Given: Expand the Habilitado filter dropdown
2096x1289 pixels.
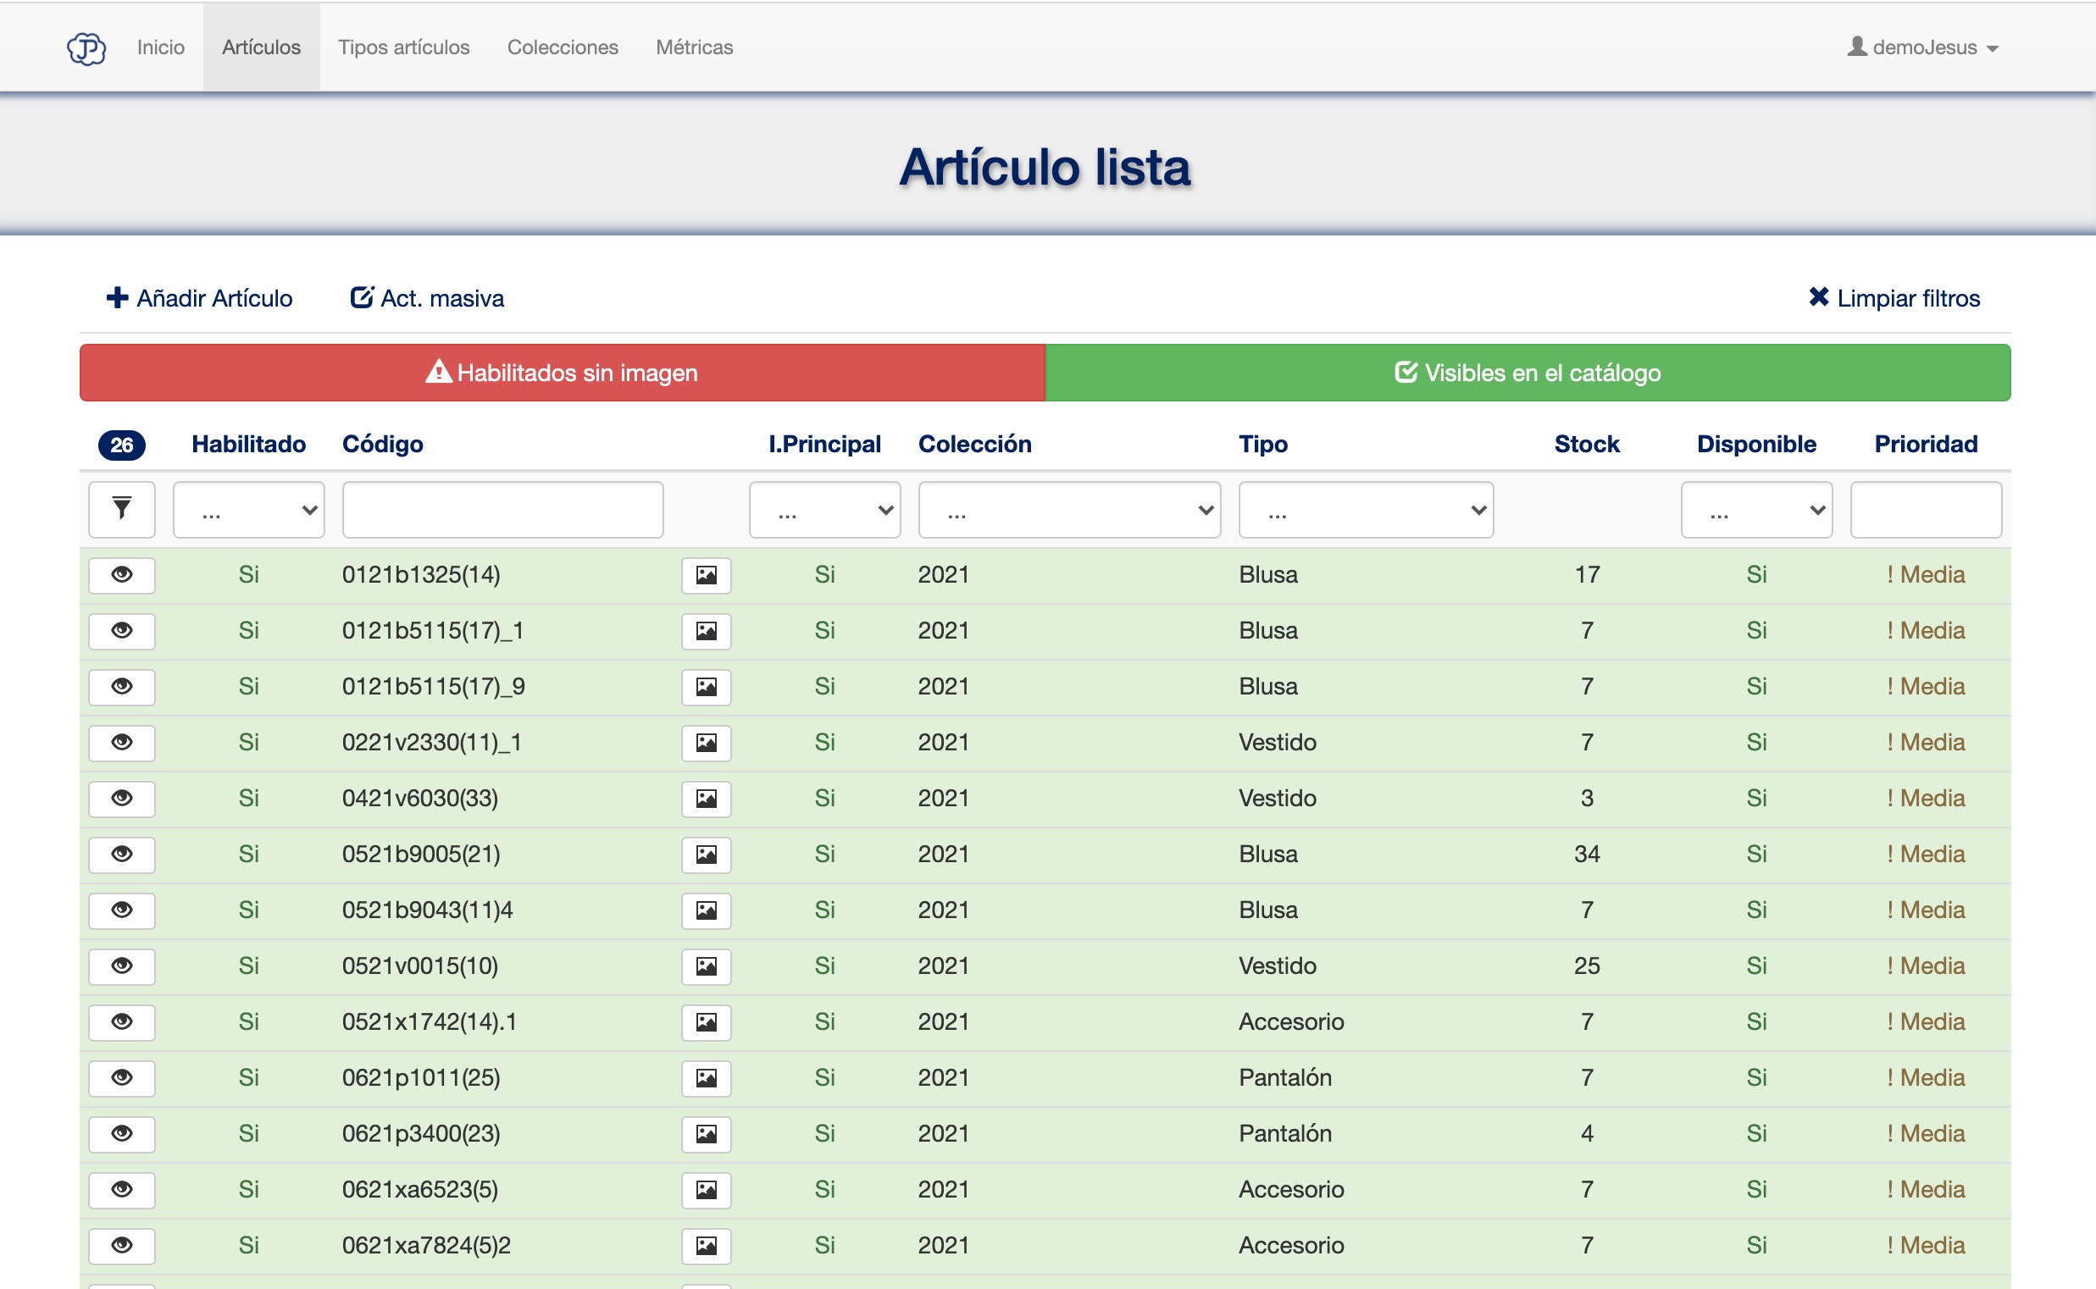Looking at the screenshot, I should pos(249,510).
